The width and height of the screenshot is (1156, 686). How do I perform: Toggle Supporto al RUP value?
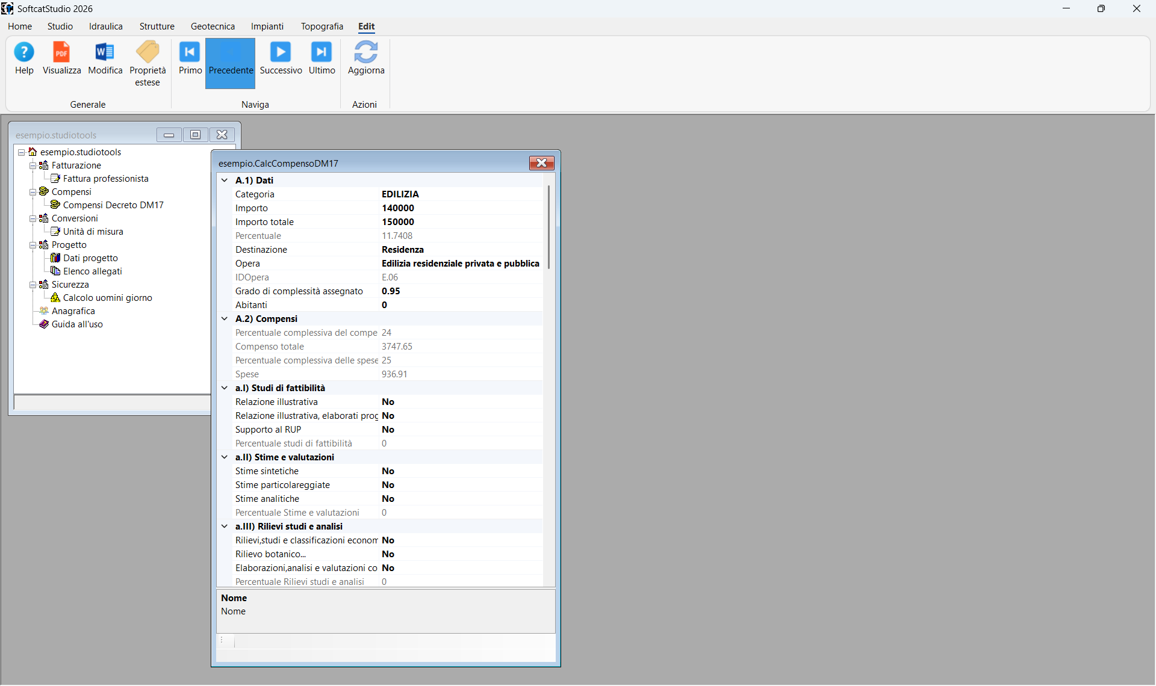(x=461, y=430)
